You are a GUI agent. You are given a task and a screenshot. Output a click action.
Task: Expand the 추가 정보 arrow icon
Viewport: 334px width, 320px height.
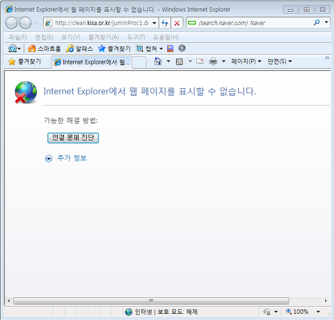(49, 158)
